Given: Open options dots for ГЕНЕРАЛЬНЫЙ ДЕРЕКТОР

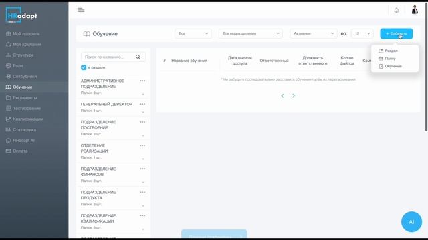Looking at the screenshot, I should pos(142,104).
